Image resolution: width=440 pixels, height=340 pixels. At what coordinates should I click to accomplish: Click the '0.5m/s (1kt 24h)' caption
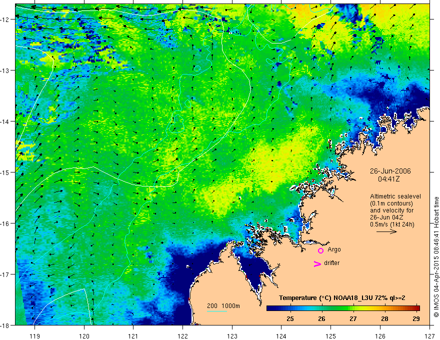coord(392,224)
